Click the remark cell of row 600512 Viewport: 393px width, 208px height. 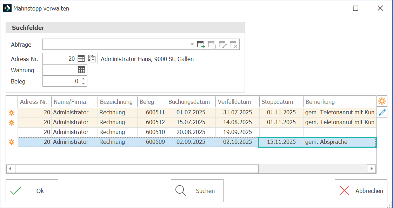click(340, 122)
